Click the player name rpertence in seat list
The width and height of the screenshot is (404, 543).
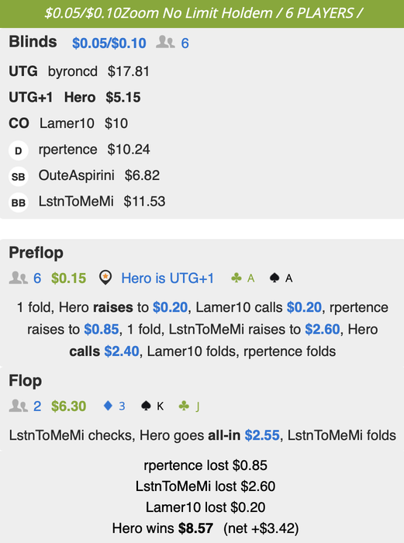68,150
